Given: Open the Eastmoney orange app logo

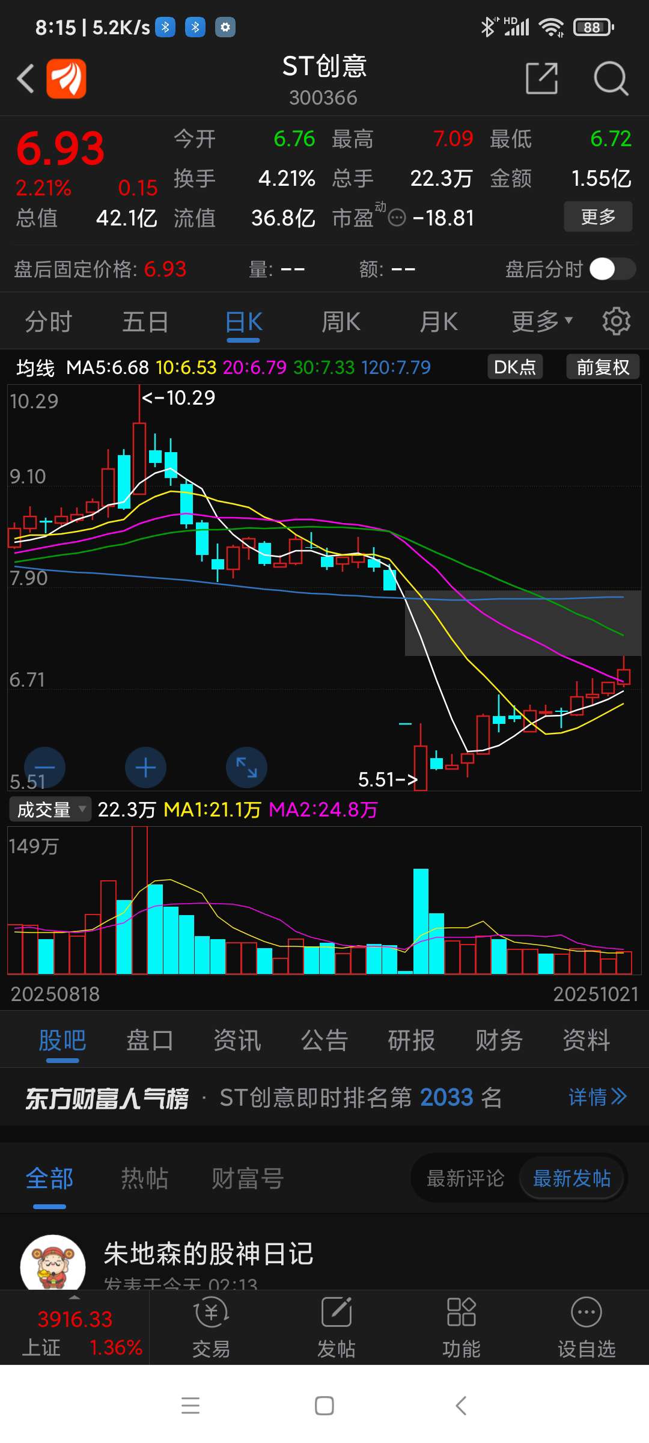Looking at the screenshot, I should (x=66, y=78).
